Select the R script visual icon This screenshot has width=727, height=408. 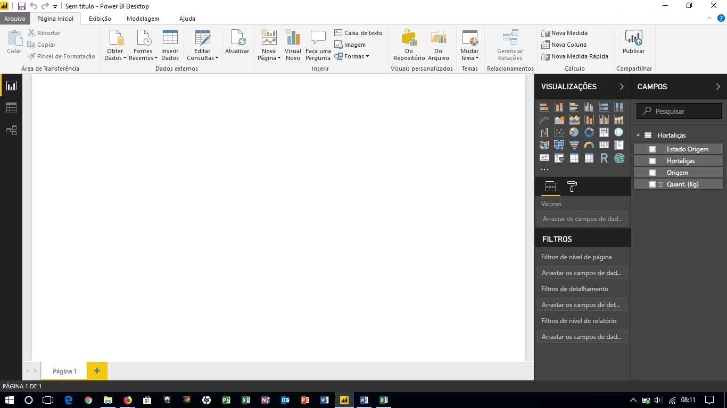604,158
